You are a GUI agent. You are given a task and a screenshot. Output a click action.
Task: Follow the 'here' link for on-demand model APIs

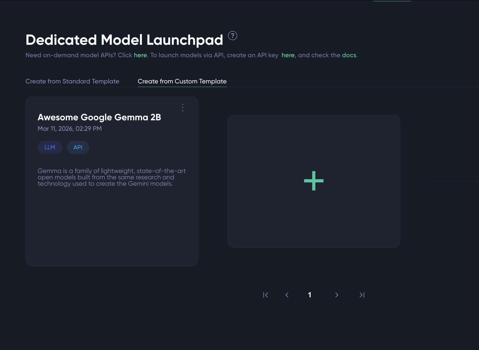pos(140,55)
